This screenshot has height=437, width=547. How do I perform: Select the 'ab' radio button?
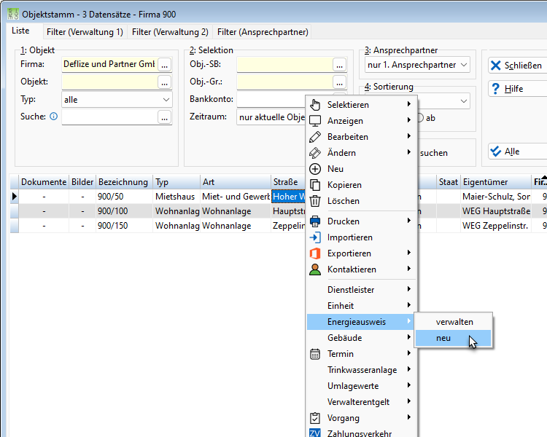420,118
